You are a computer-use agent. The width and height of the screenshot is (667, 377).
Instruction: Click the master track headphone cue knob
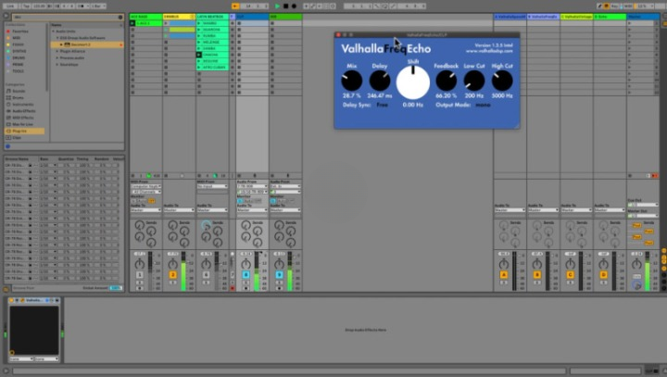click(636, 285)
